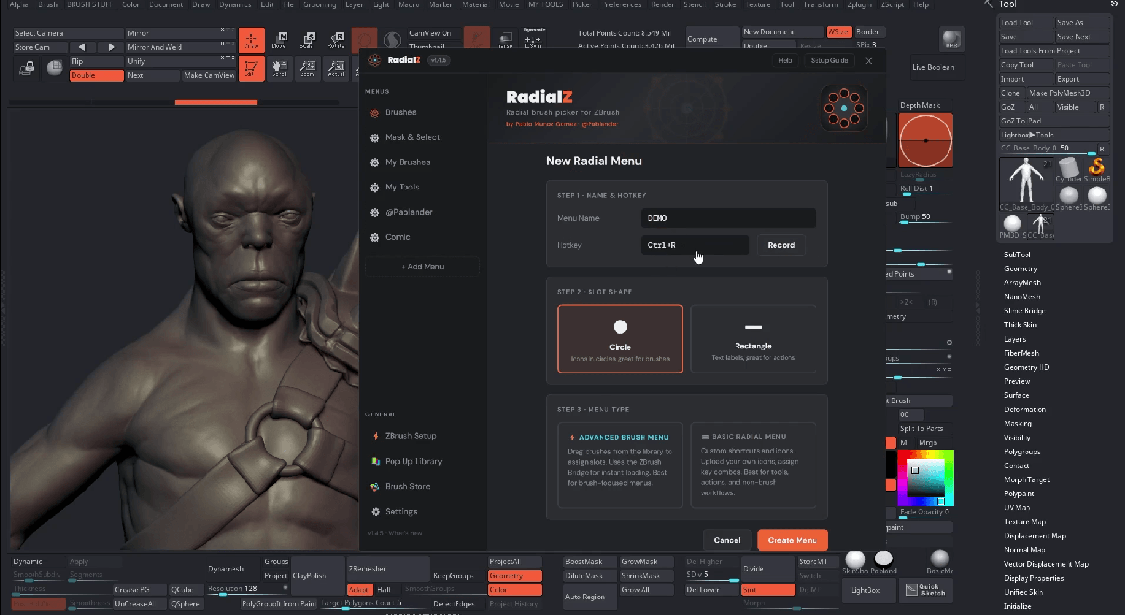Expand the Masking palette section

[1018, 424]
